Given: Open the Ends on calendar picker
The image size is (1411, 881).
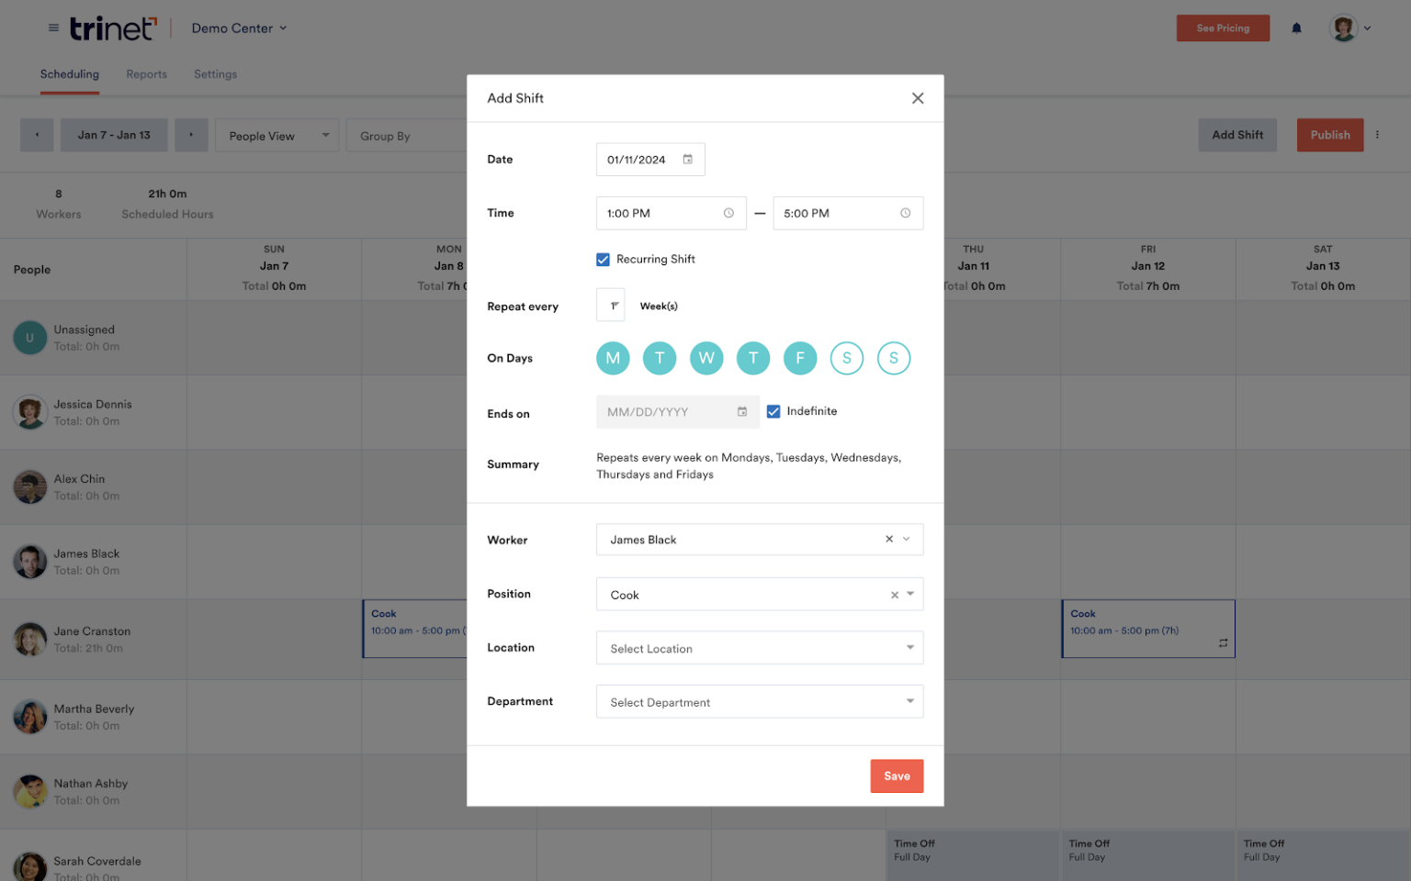Looking at the screenshot, I should (x=743, y=411).
